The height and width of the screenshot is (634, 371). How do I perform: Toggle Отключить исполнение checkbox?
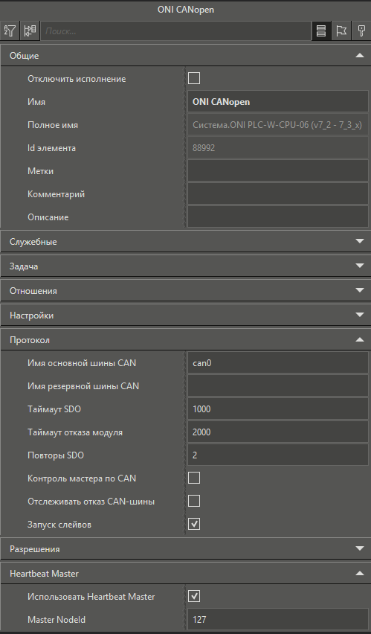pos(194,78)
